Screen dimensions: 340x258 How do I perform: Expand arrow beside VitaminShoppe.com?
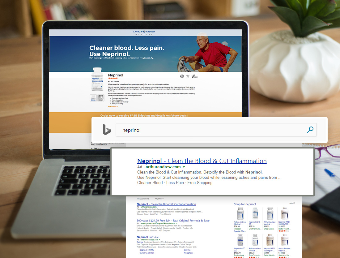[159, 240]
